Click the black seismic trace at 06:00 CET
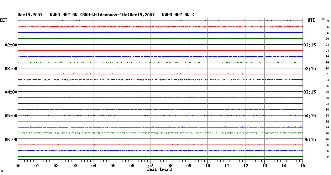331x175 pixels. pyautogui.click(x=160, y=139)
